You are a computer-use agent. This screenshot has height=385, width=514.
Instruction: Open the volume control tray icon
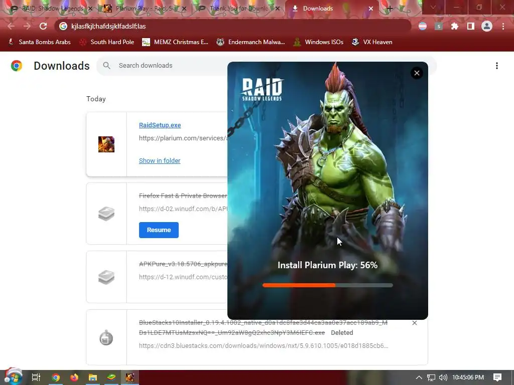coord(443,377)
